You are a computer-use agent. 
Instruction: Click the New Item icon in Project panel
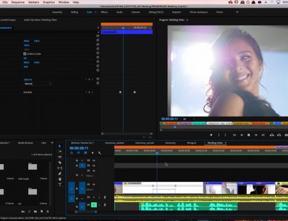(42, 212)
